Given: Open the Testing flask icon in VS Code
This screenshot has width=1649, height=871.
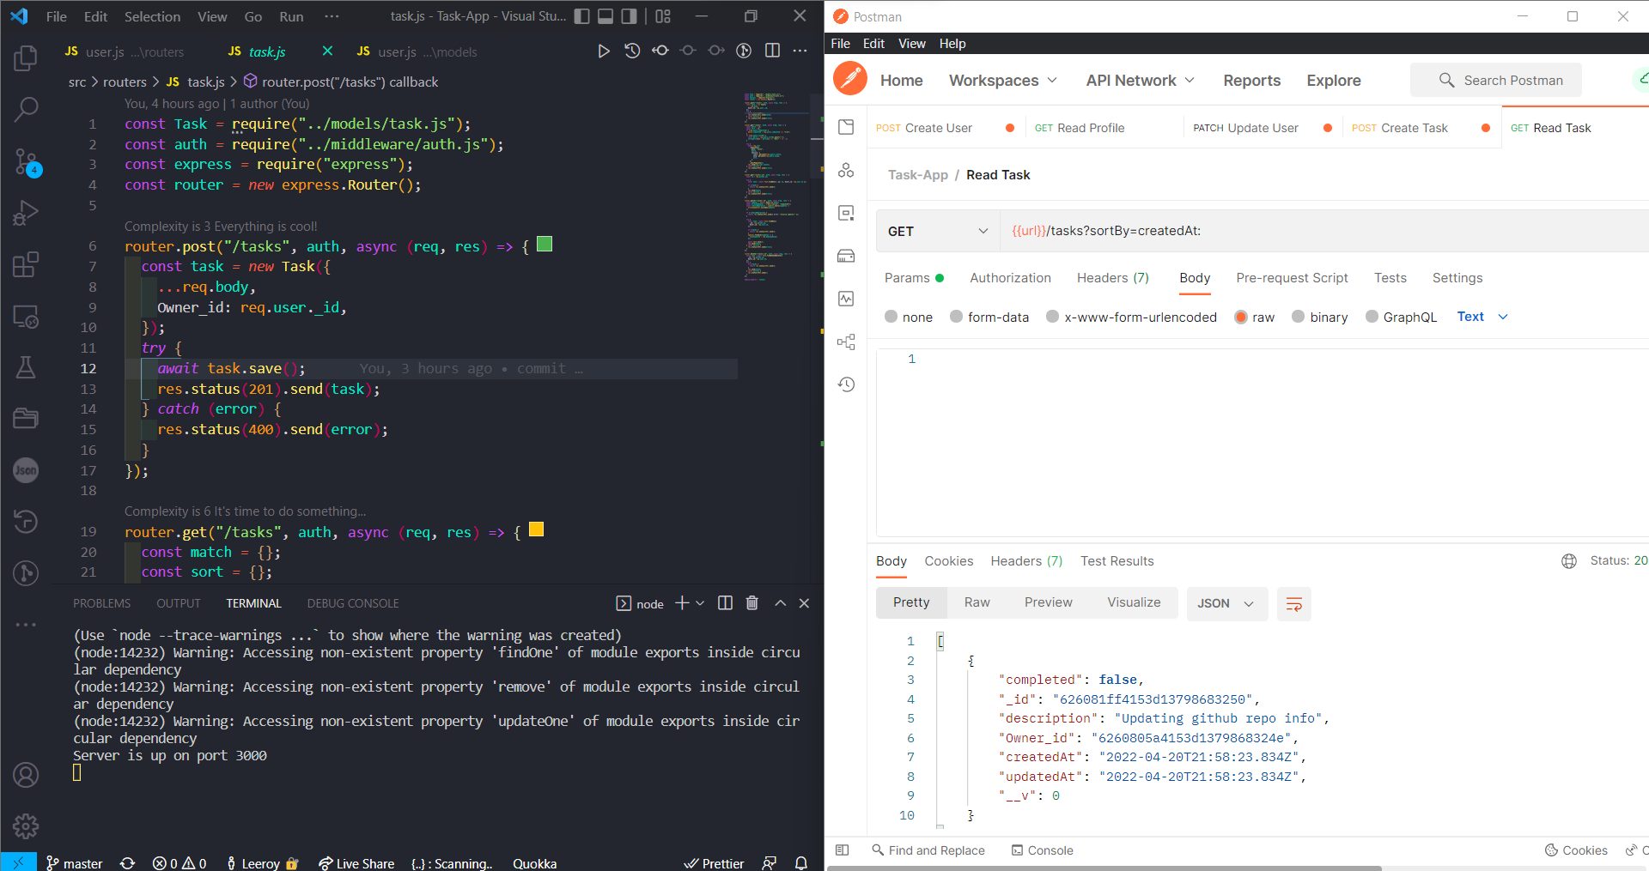Looking at the screenshot, I should click(x=26, y=367).
